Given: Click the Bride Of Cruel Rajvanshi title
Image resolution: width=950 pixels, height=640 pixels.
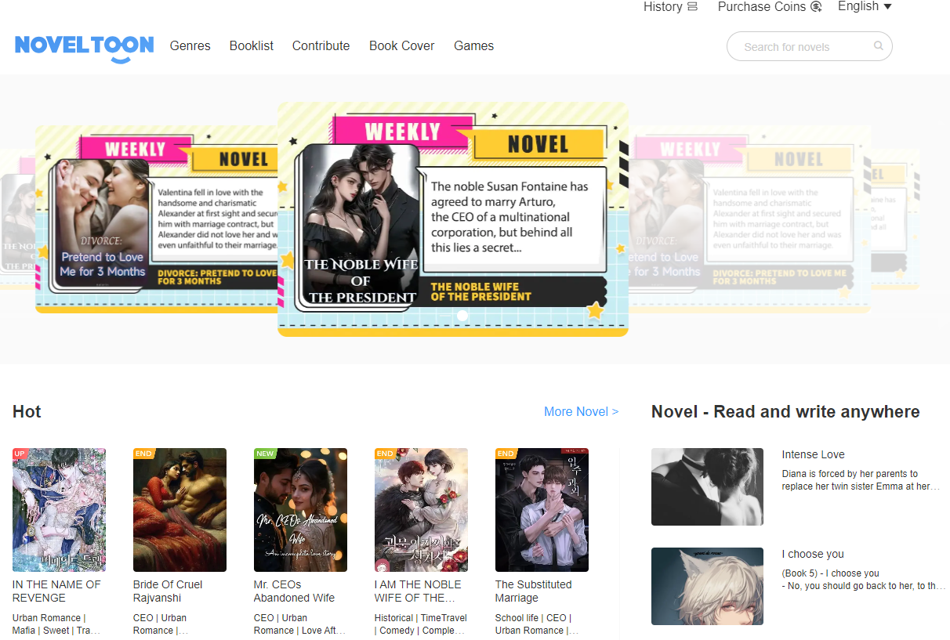Looking at the screenshot, I should point(168,591).
